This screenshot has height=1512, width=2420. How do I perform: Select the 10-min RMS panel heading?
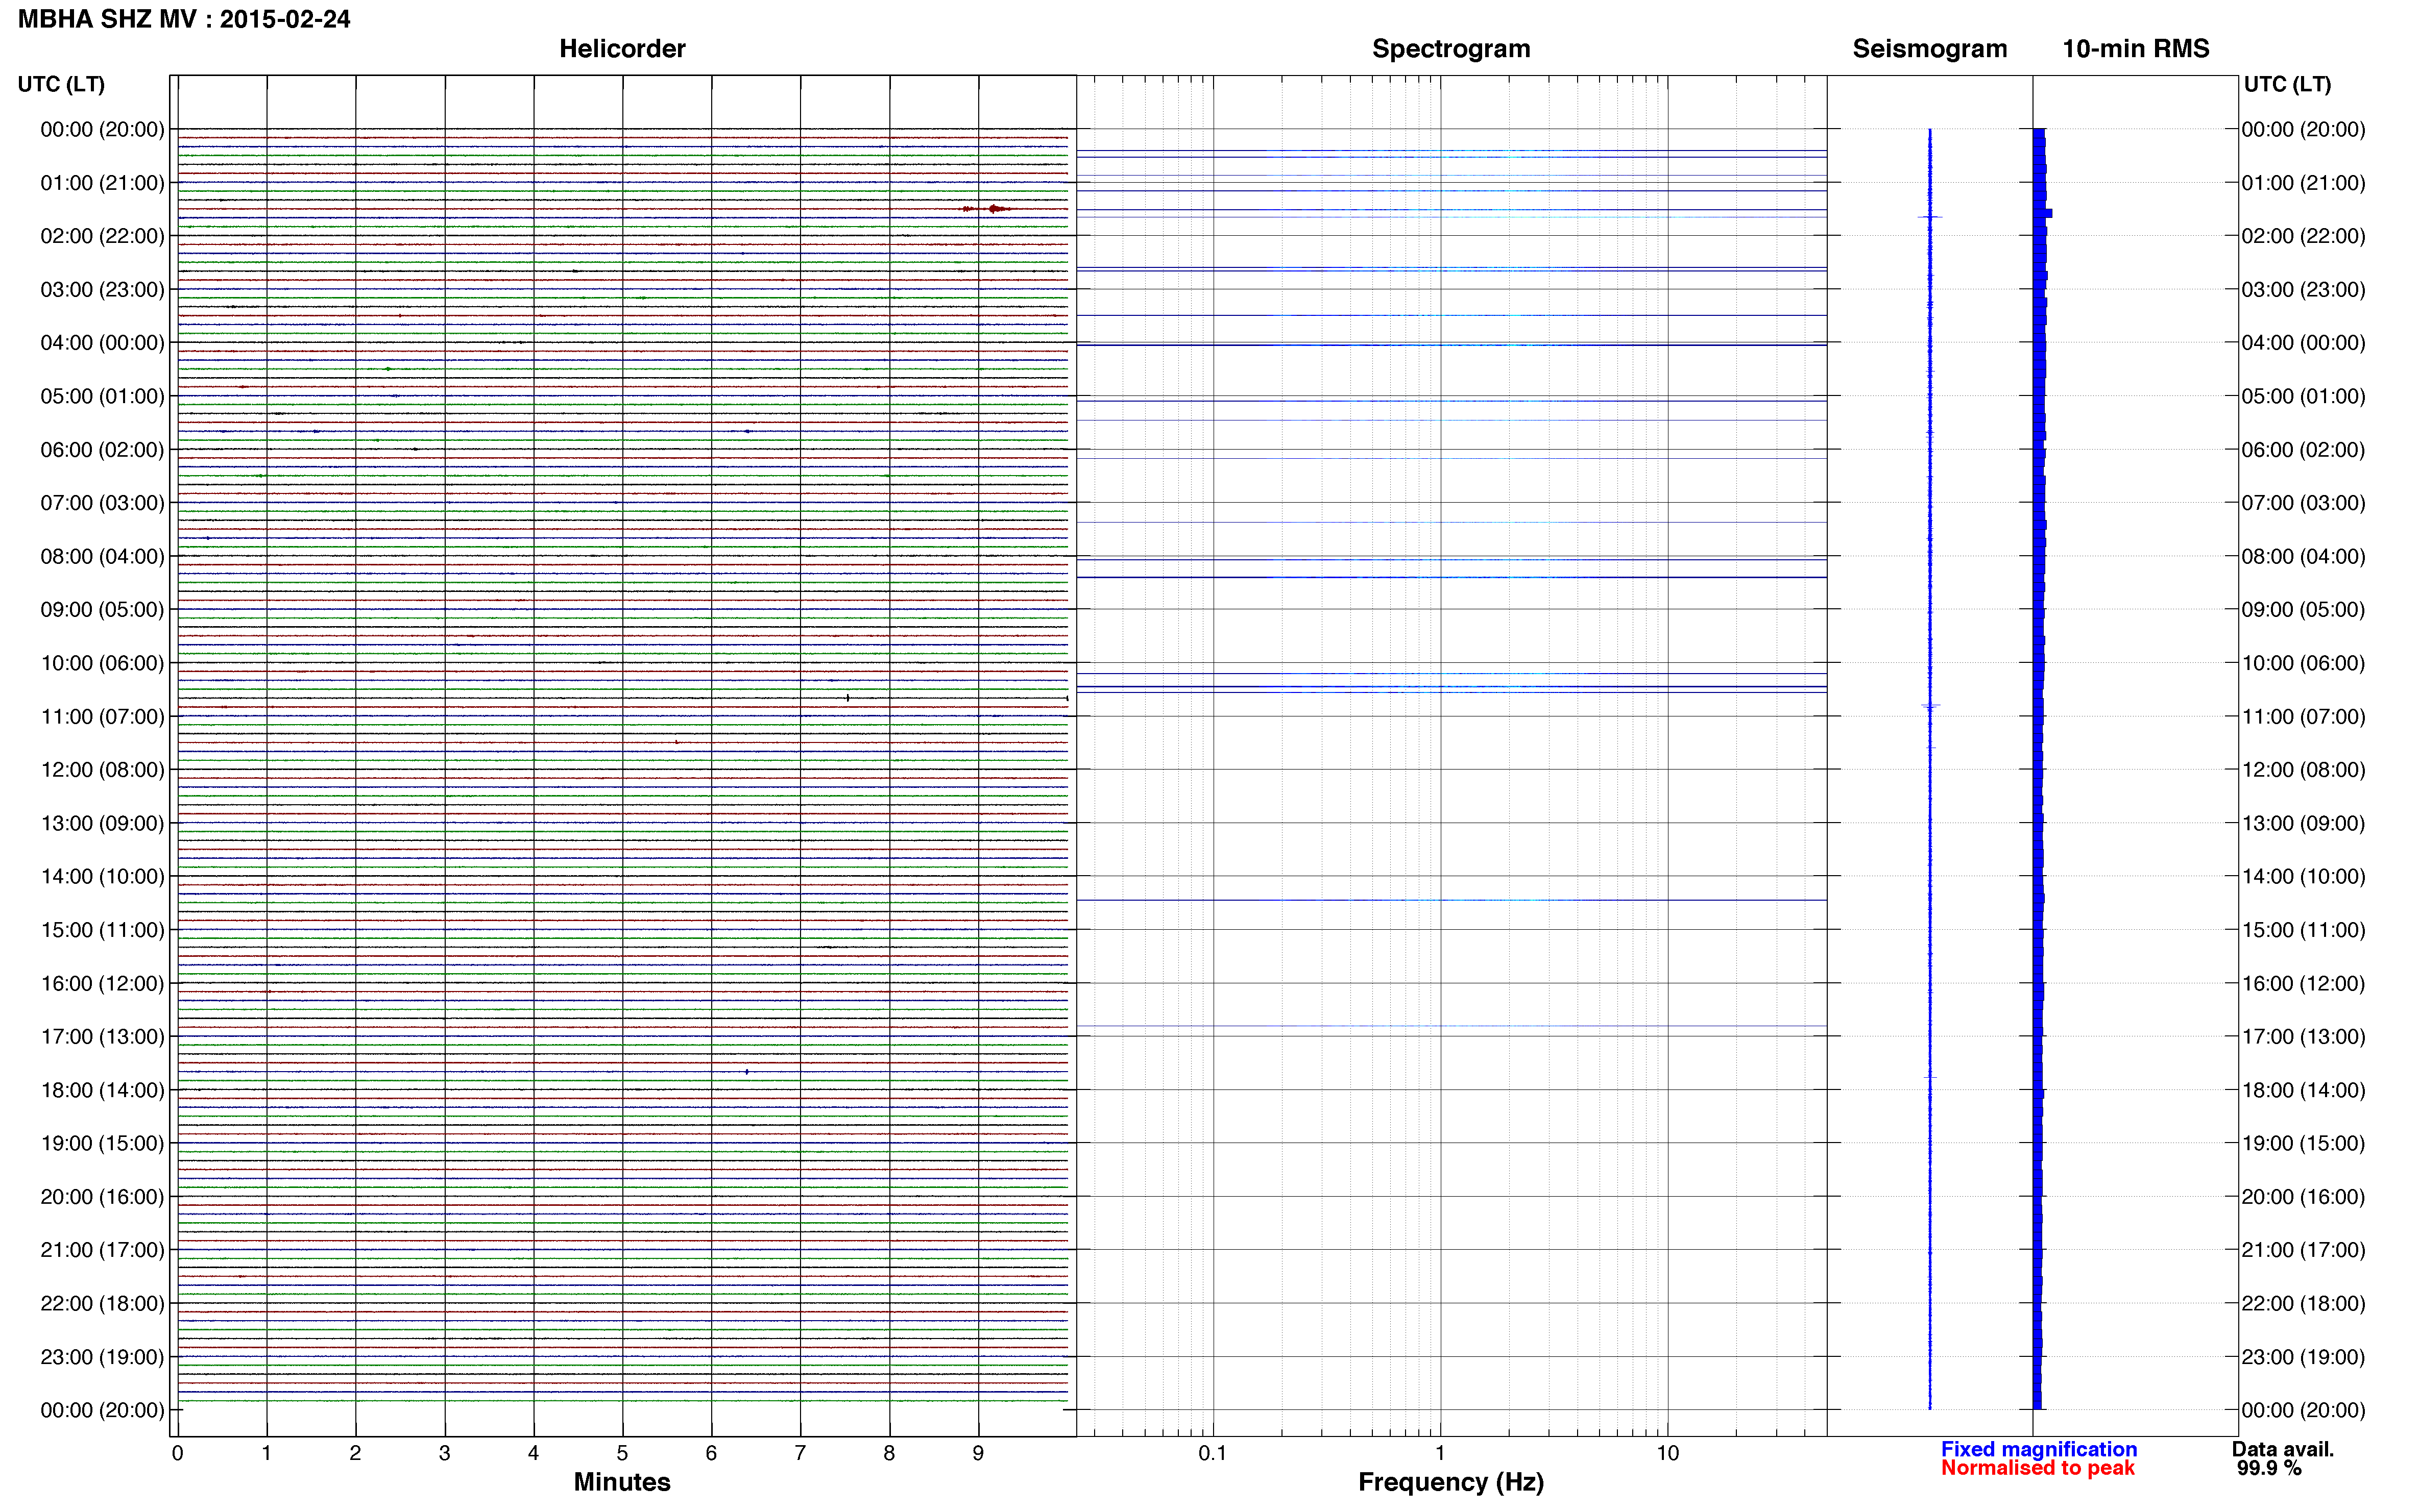point(2136,49)
